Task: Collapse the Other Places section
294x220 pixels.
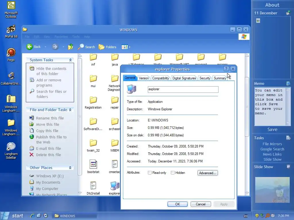Action: point(70,168)
